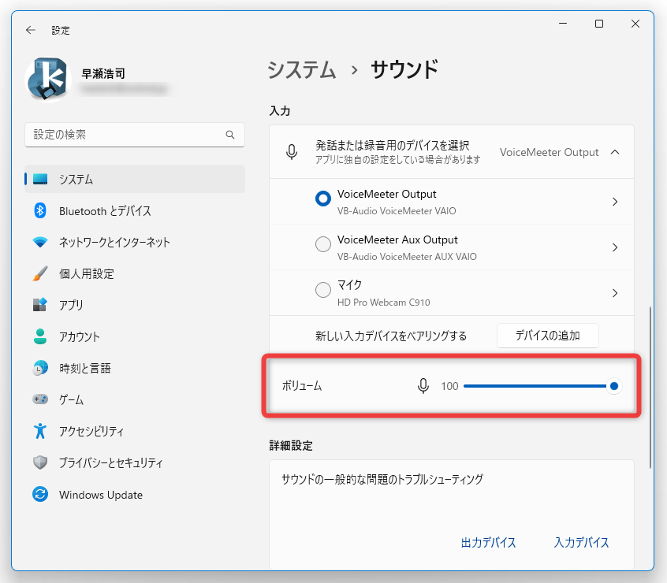Click the volume slider thumb handle
Image resolution: width=667 pixels, height=583 pixels.
click(614, 386)
